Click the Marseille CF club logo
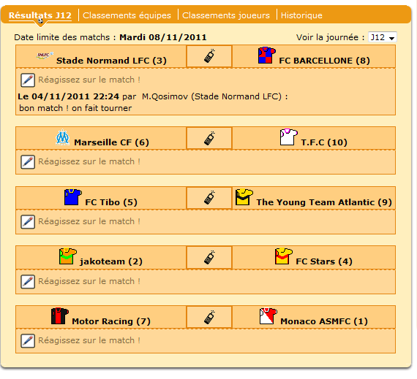 (62, 137)
